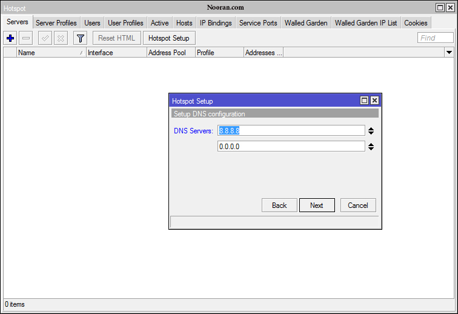Click the blue plus Add button
458x314 pixels.
pos(10,38)
